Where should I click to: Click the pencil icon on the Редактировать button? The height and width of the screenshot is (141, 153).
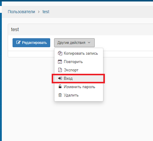pyautogui.click(x=18, y=42)
